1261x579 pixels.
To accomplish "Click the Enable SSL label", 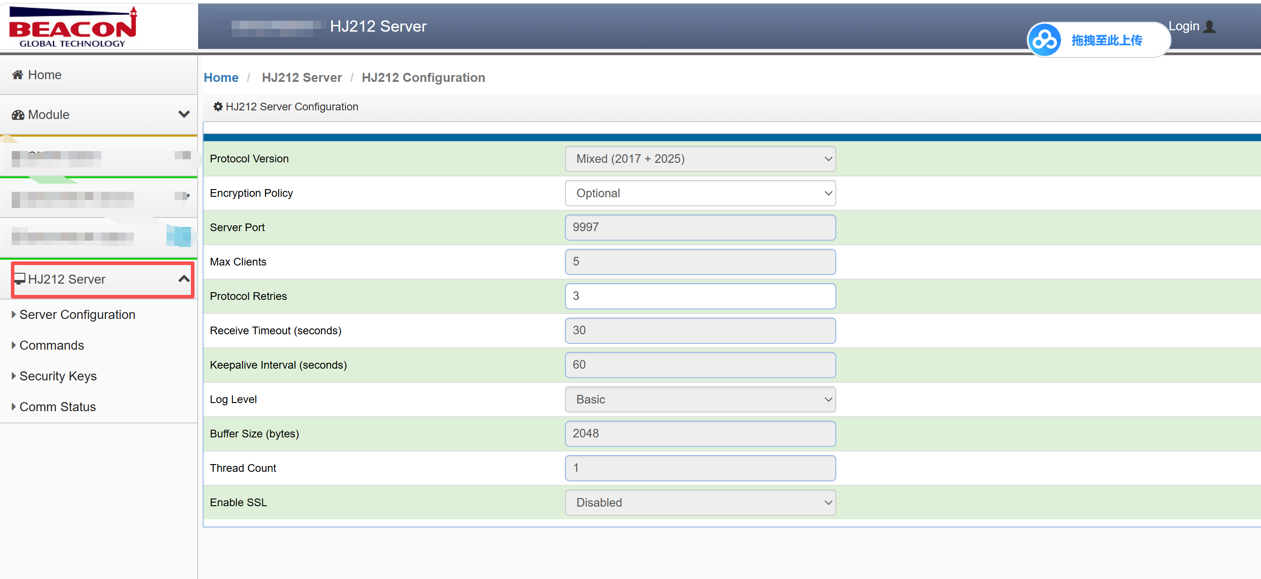I will [x=238, y=503].
